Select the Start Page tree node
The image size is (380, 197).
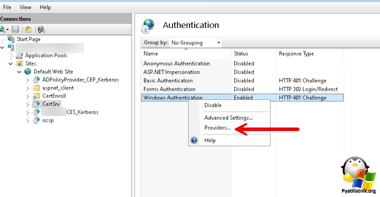(x=28, y=39)
